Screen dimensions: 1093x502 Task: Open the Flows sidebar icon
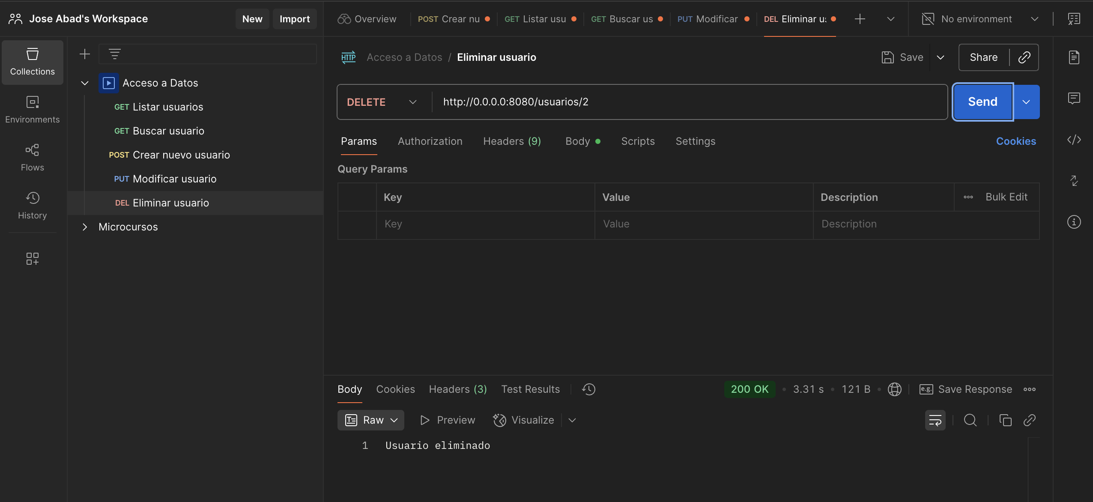(33, 157)
